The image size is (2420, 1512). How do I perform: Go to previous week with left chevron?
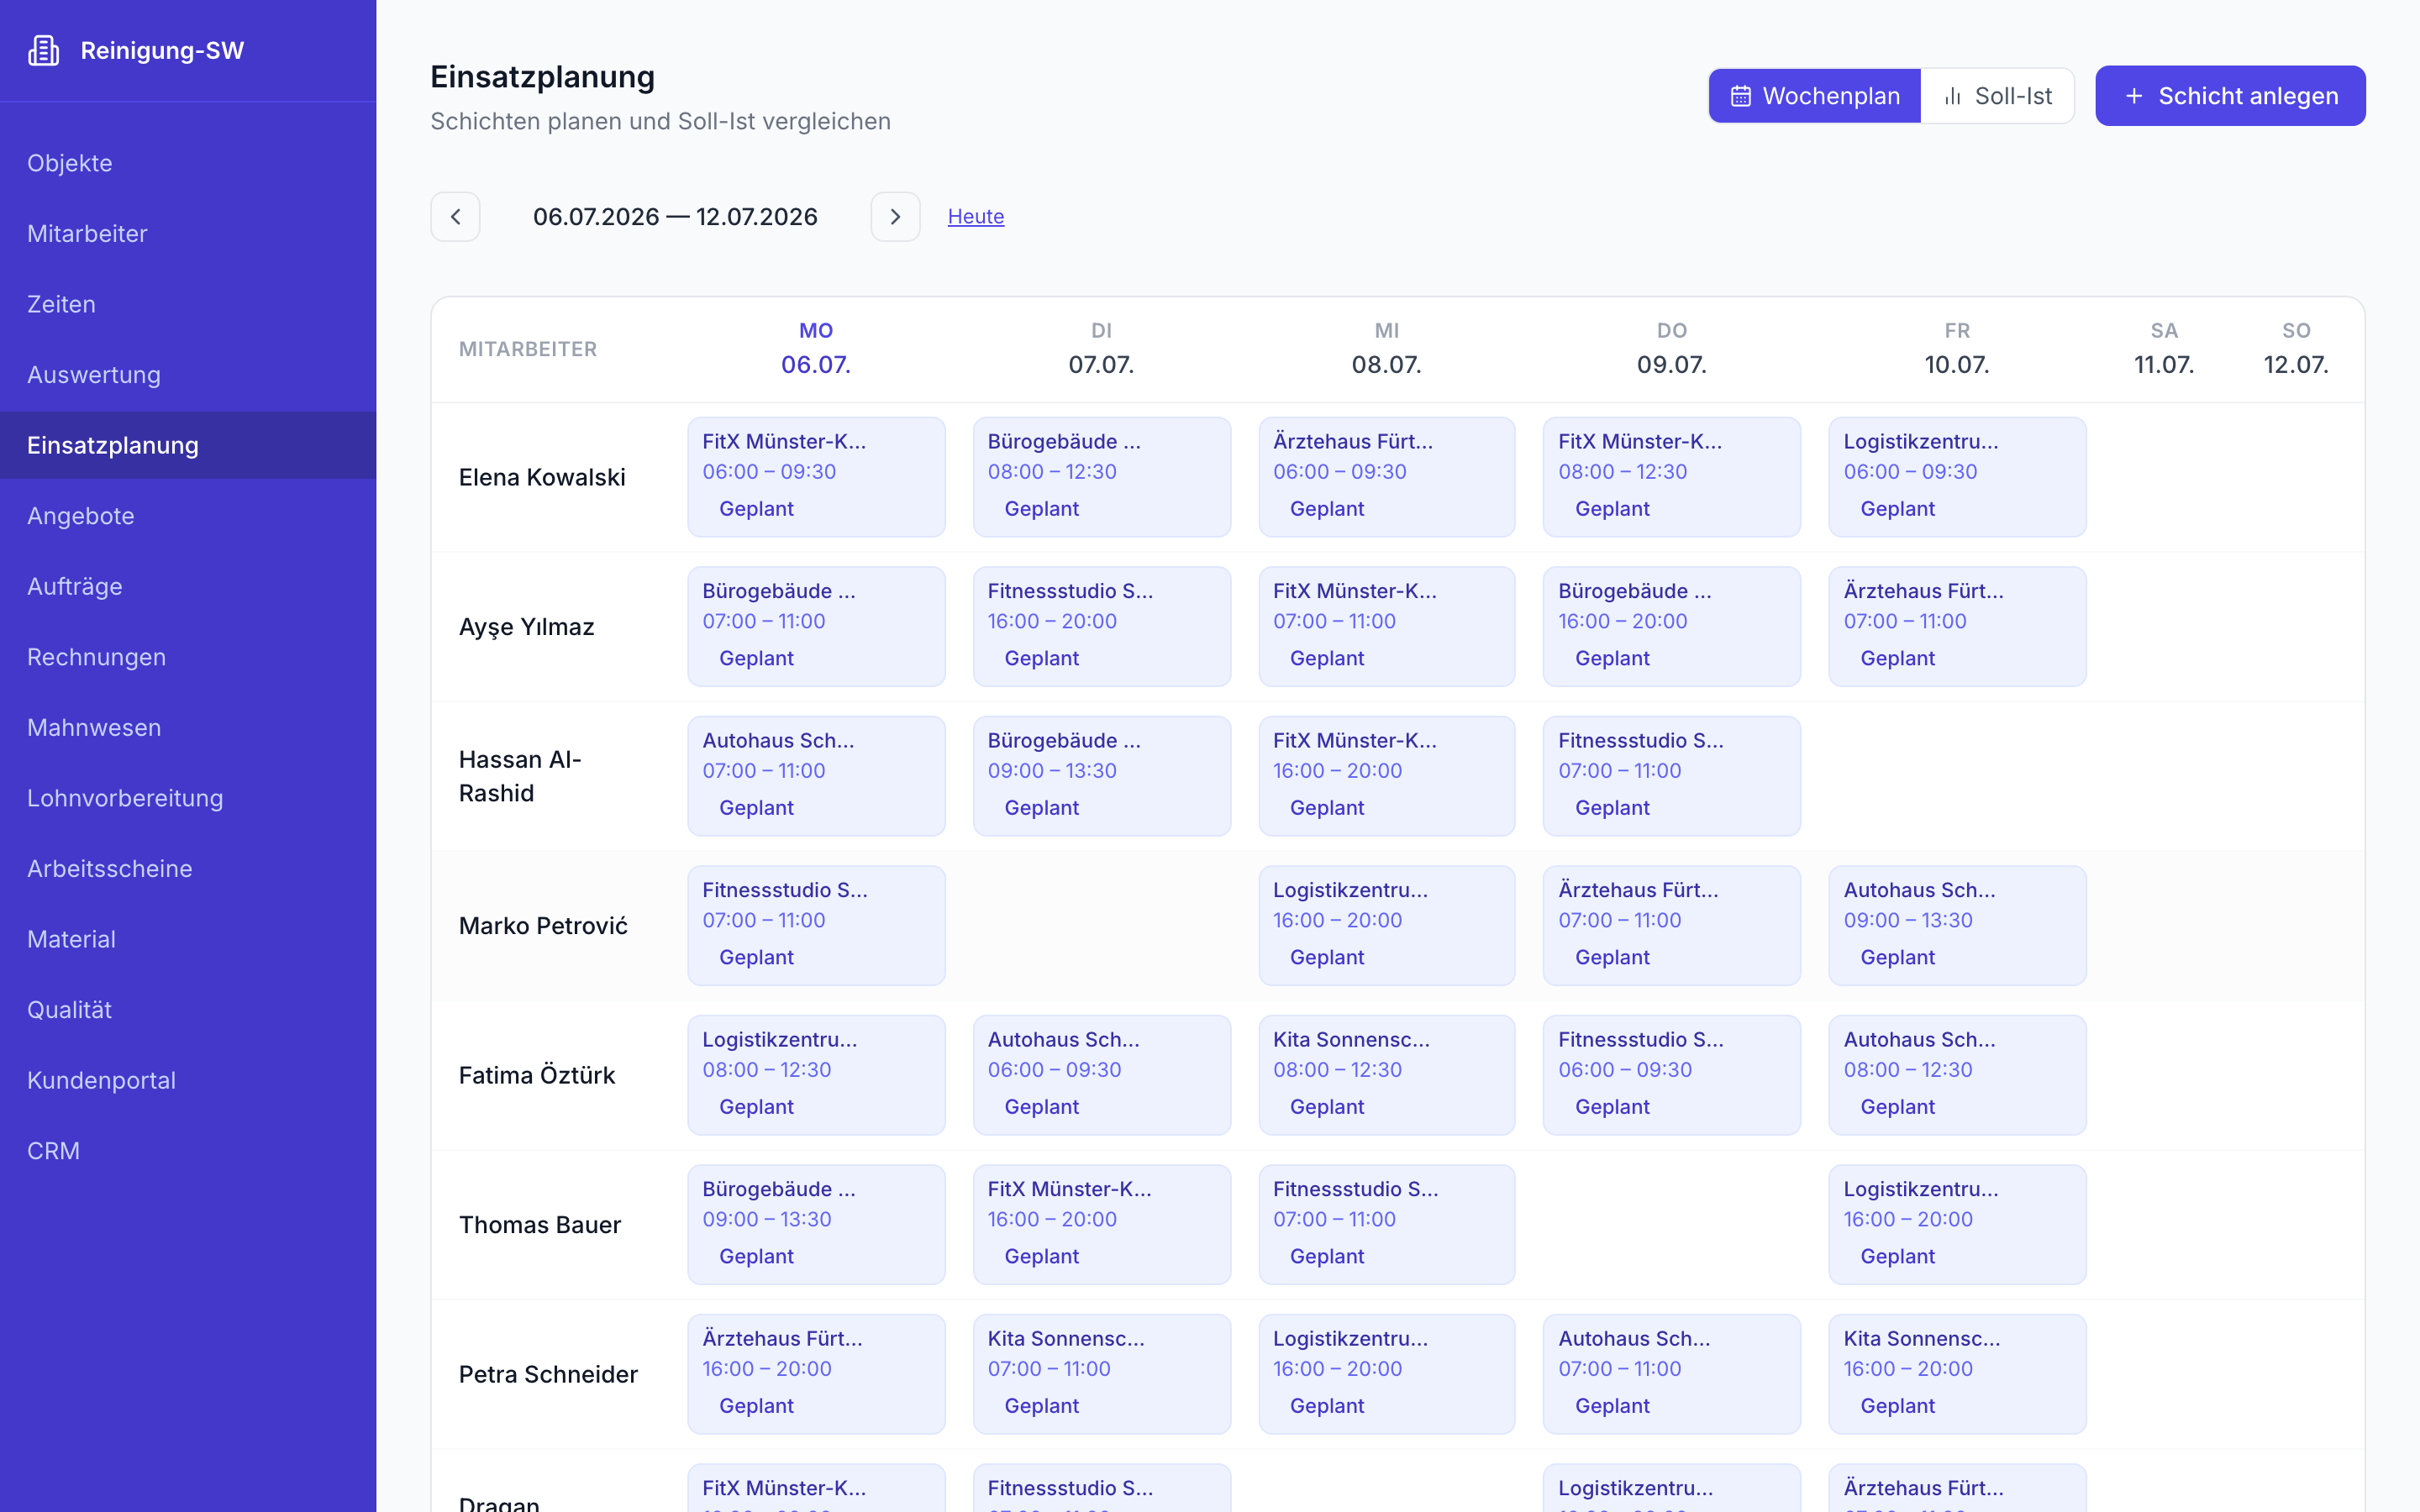[455, 216]
